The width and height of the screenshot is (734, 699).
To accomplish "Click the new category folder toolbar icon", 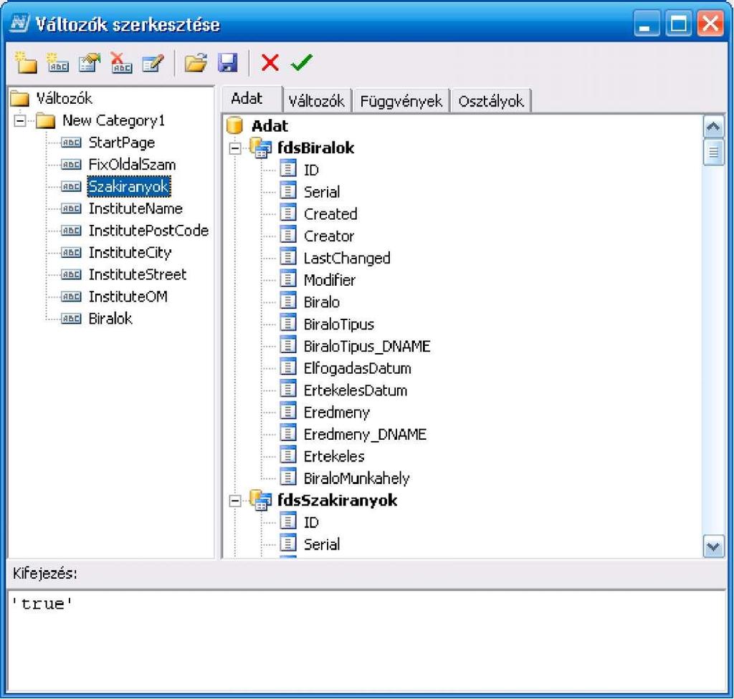I will point(26,62).
